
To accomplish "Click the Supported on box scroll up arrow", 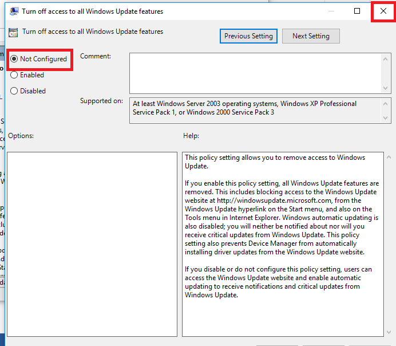I will click(385, 103).
